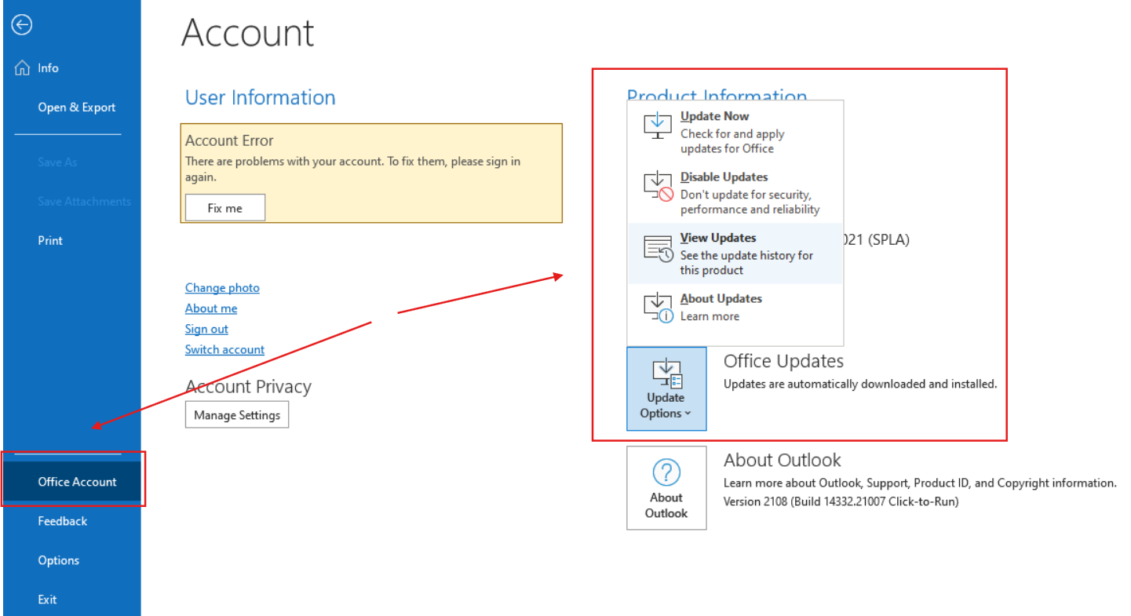Click the About Outlook question mark icon
Image resolution: width=1131 pixels, height=616 pixels.
[666, 472]
